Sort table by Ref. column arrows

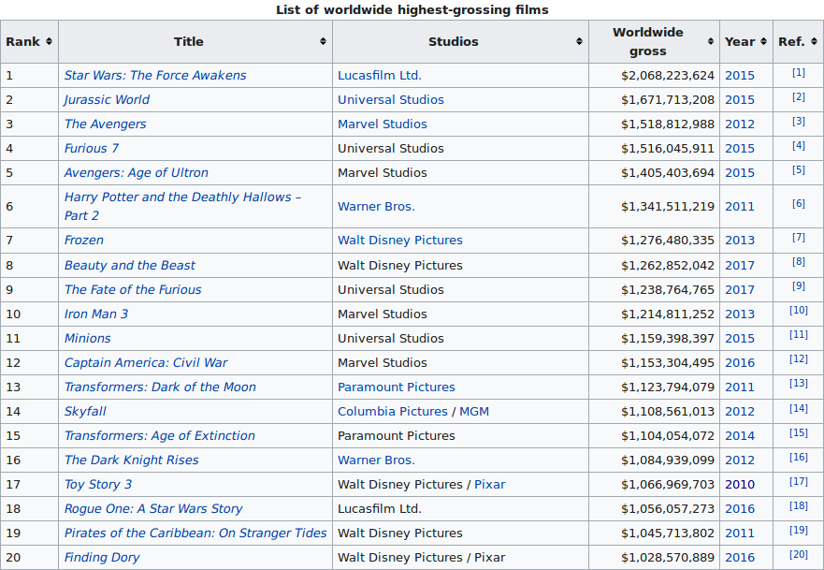click(814, 41)
